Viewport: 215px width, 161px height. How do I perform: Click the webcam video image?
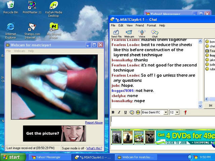[x=54, y=87]
